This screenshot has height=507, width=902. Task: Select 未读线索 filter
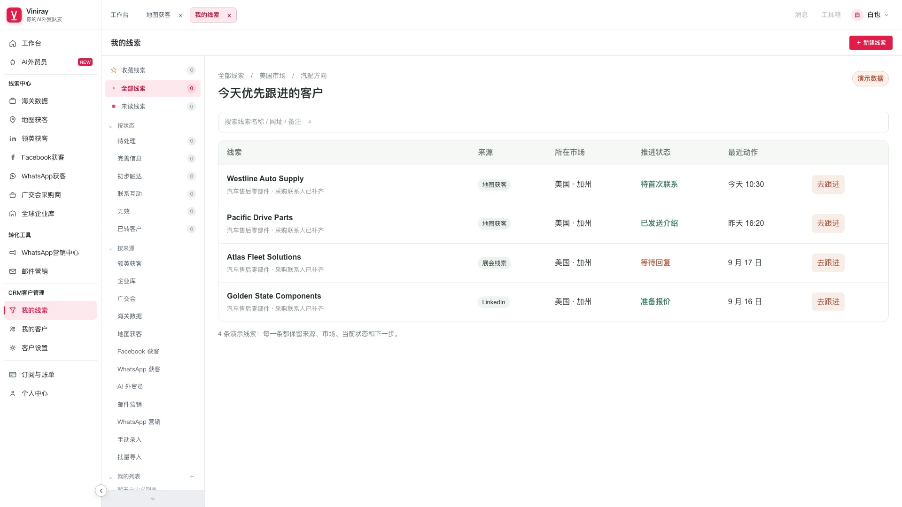[x=153, y=107]
